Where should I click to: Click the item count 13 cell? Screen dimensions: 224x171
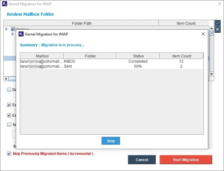pos(181,61)
